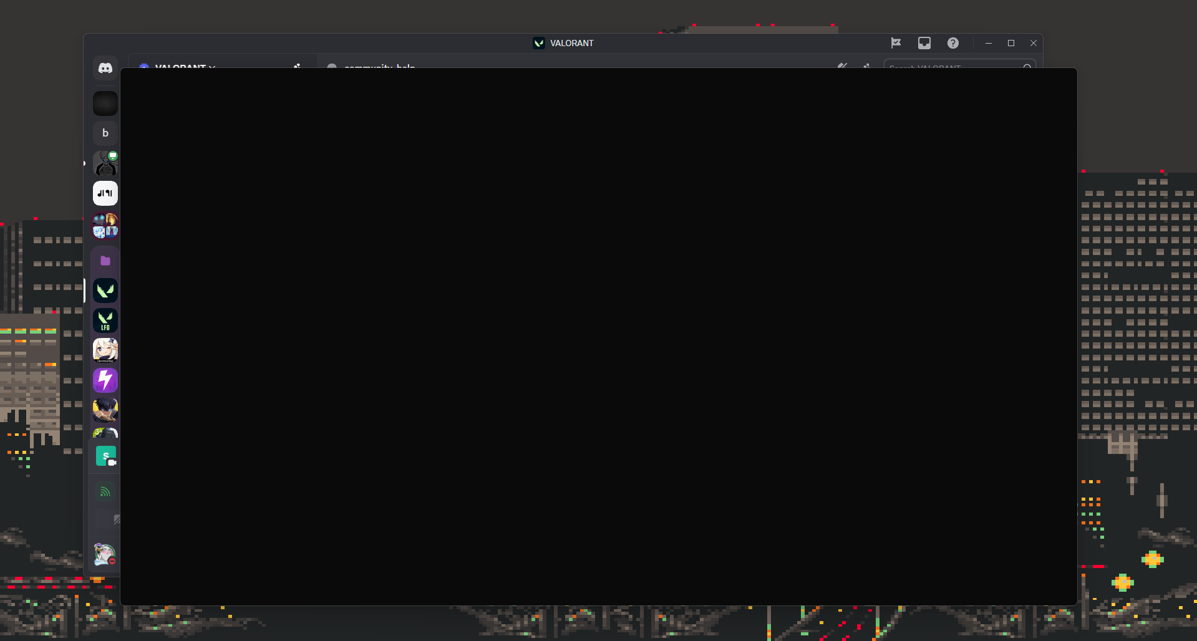Image resolution: width=1197 pixels, height=641 pixels.
Task: Open the Discord inbox
Action: 924,43
